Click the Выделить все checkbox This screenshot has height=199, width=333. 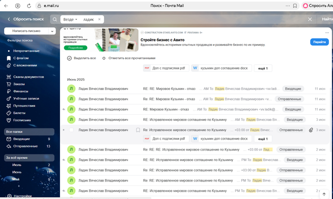pyautogui.click(x=69, y=58)
